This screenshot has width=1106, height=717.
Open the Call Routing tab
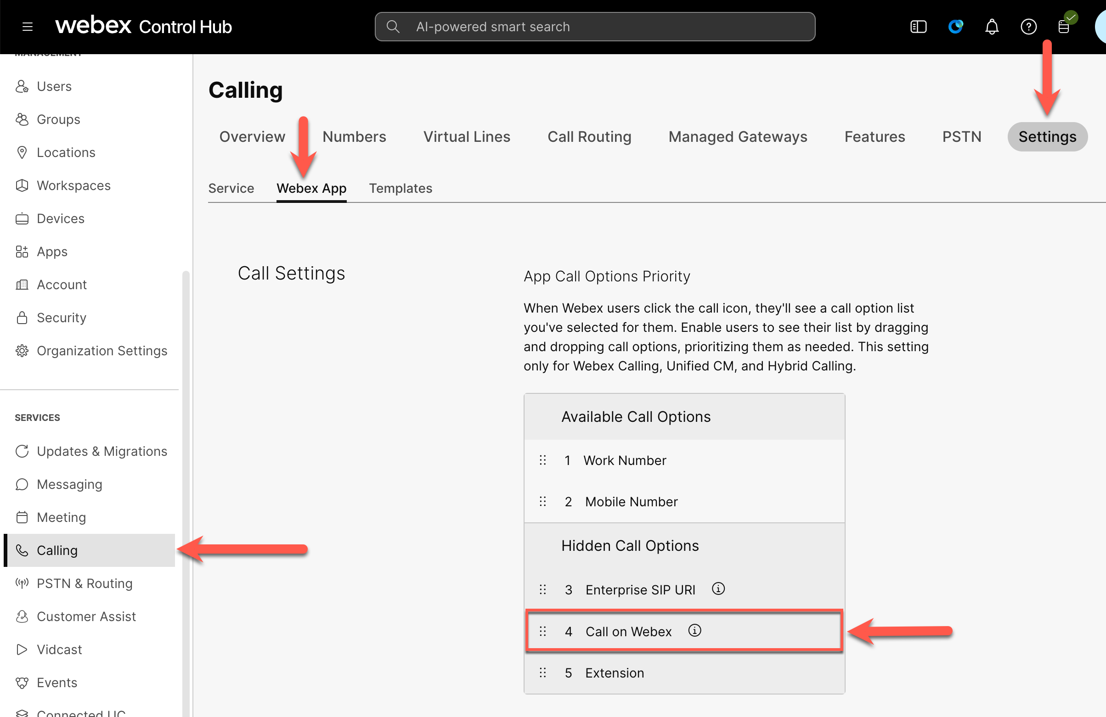[x=589, y=136]
